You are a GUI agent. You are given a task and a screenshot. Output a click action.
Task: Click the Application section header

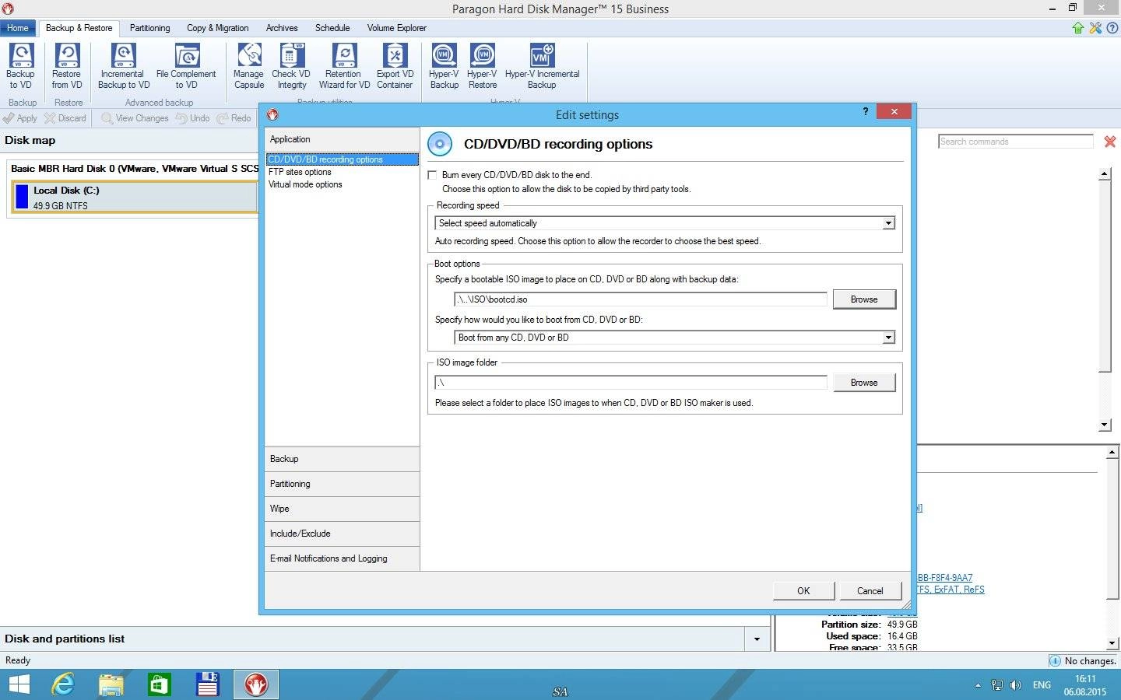click(x=342, y=139)
